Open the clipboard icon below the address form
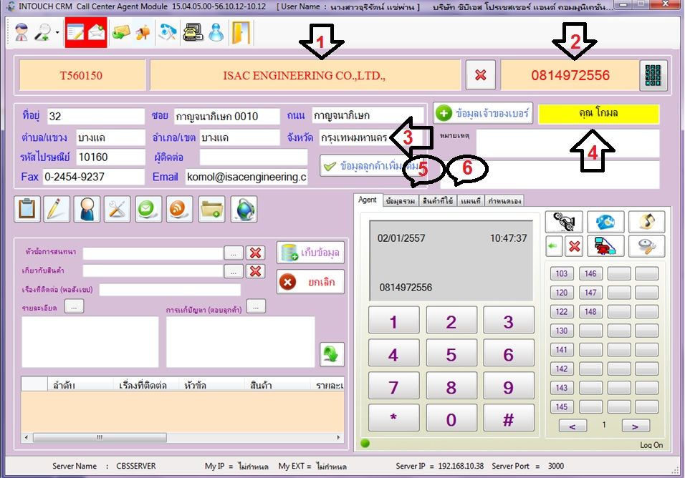The height and width of the screenshot is (478, 685). [27, 208]
